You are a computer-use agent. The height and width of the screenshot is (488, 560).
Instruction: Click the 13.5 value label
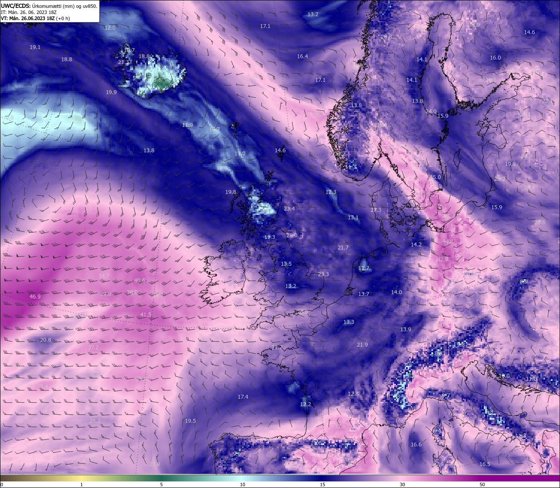tap(286, 264)
